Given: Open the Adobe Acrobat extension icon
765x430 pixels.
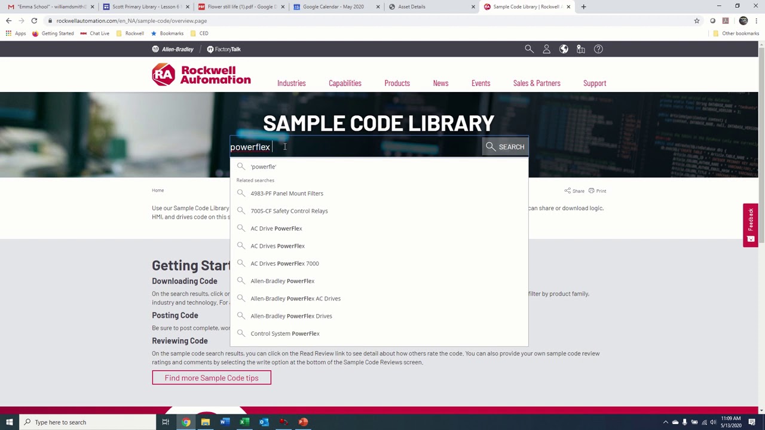Looking at the screenshot, I should tap(726, 21).
